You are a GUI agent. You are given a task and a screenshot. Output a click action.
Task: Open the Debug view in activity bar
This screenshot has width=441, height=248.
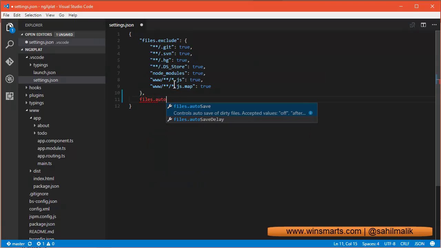[10, 79]
